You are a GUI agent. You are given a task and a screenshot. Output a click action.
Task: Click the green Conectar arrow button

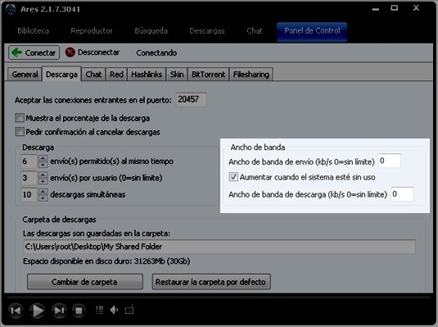[x=34, y=52]
